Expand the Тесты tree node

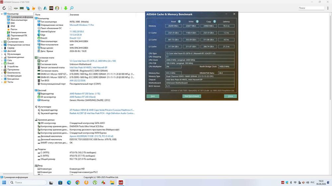(2, 82)
